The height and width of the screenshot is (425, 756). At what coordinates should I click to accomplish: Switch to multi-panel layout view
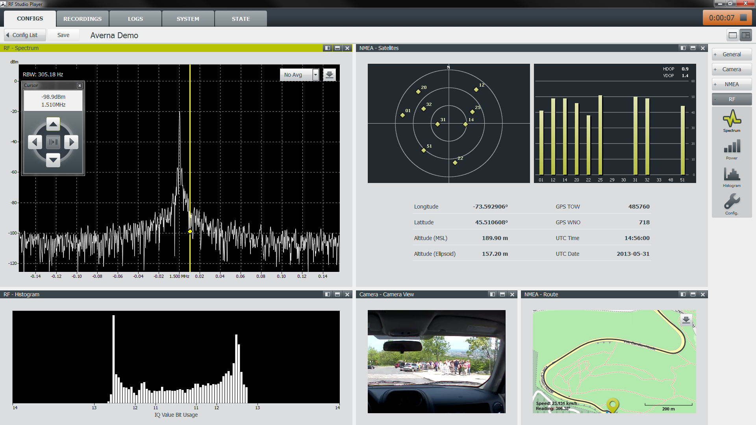[x=746, y=35]
